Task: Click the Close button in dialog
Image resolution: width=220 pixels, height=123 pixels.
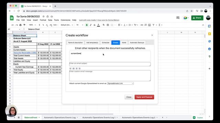Action: pos(129,97)
